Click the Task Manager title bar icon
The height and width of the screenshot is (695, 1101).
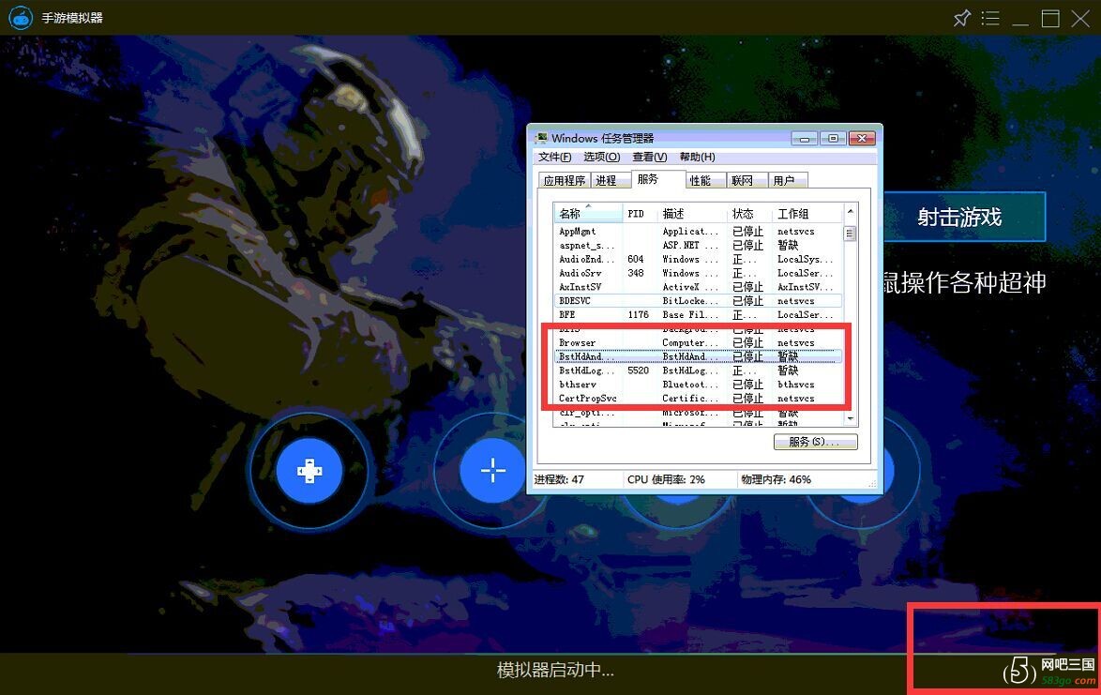click(541, 138)
